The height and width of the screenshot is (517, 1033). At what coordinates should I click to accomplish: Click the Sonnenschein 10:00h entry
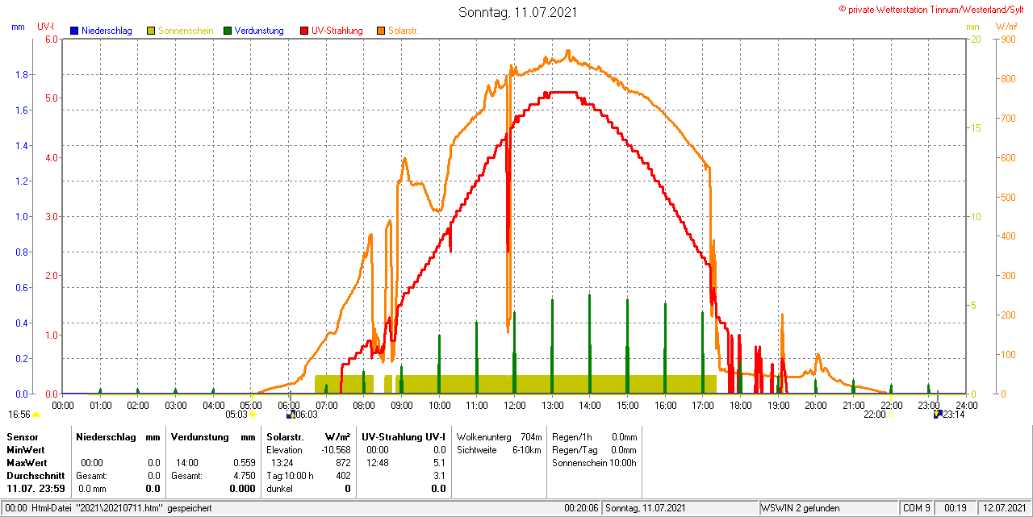click(x=595, y=463)
